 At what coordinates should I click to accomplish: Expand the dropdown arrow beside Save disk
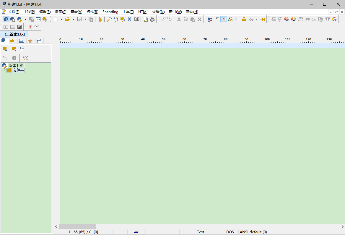85,20
